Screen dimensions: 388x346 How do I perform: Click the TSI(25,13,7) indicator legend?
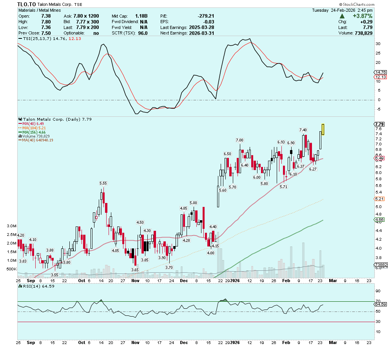[49, 38]
